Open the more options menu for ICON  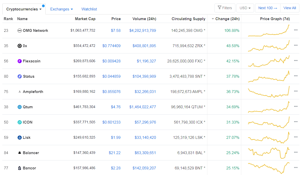point(296,122)
